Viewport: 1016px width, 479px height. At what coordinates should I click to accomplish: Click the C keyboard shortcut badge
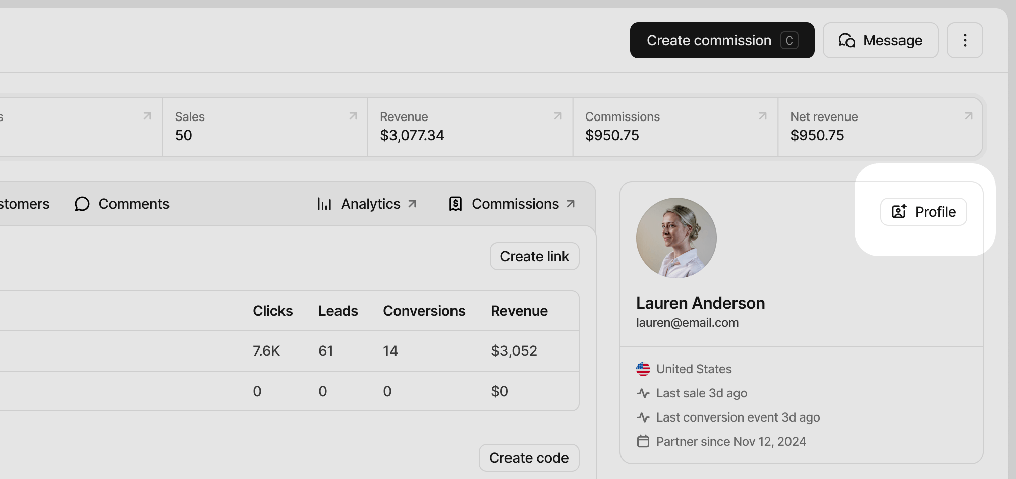coord(789,40)
